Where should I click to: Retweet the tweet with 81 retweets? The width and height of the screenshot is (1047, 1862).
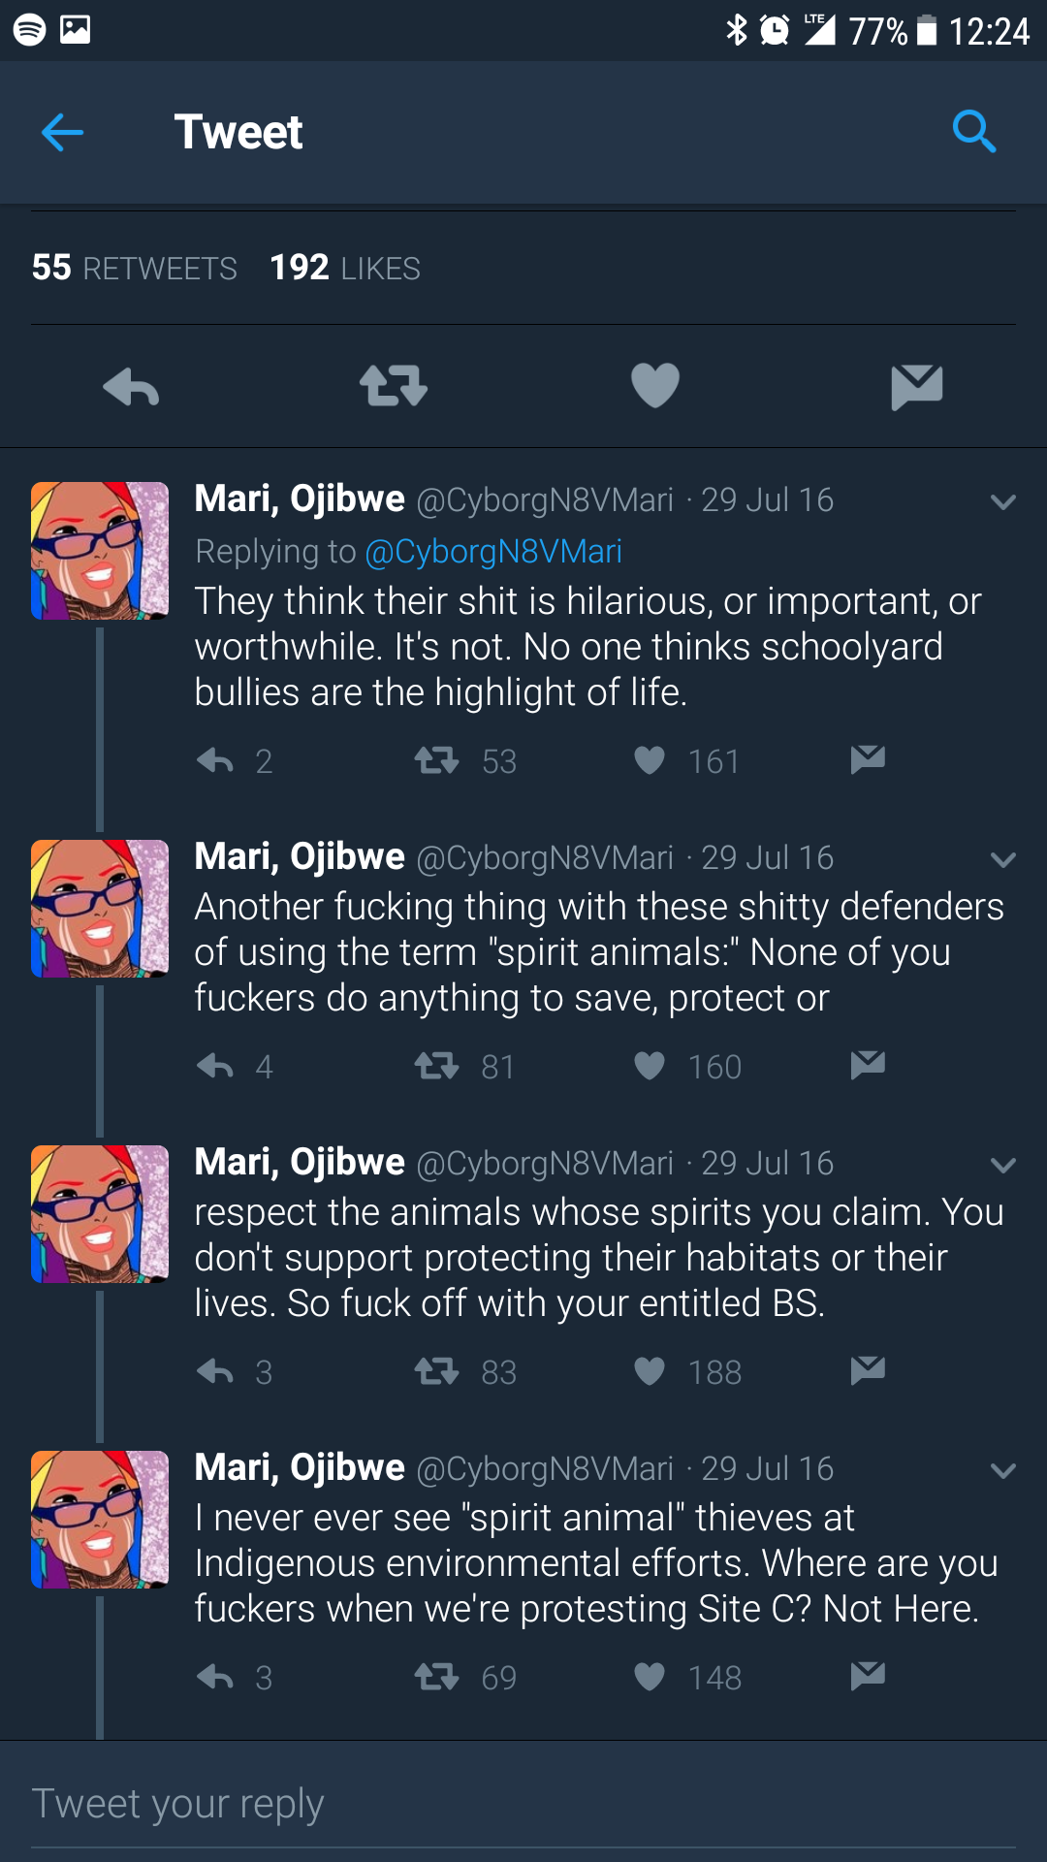click(437, 1067)
